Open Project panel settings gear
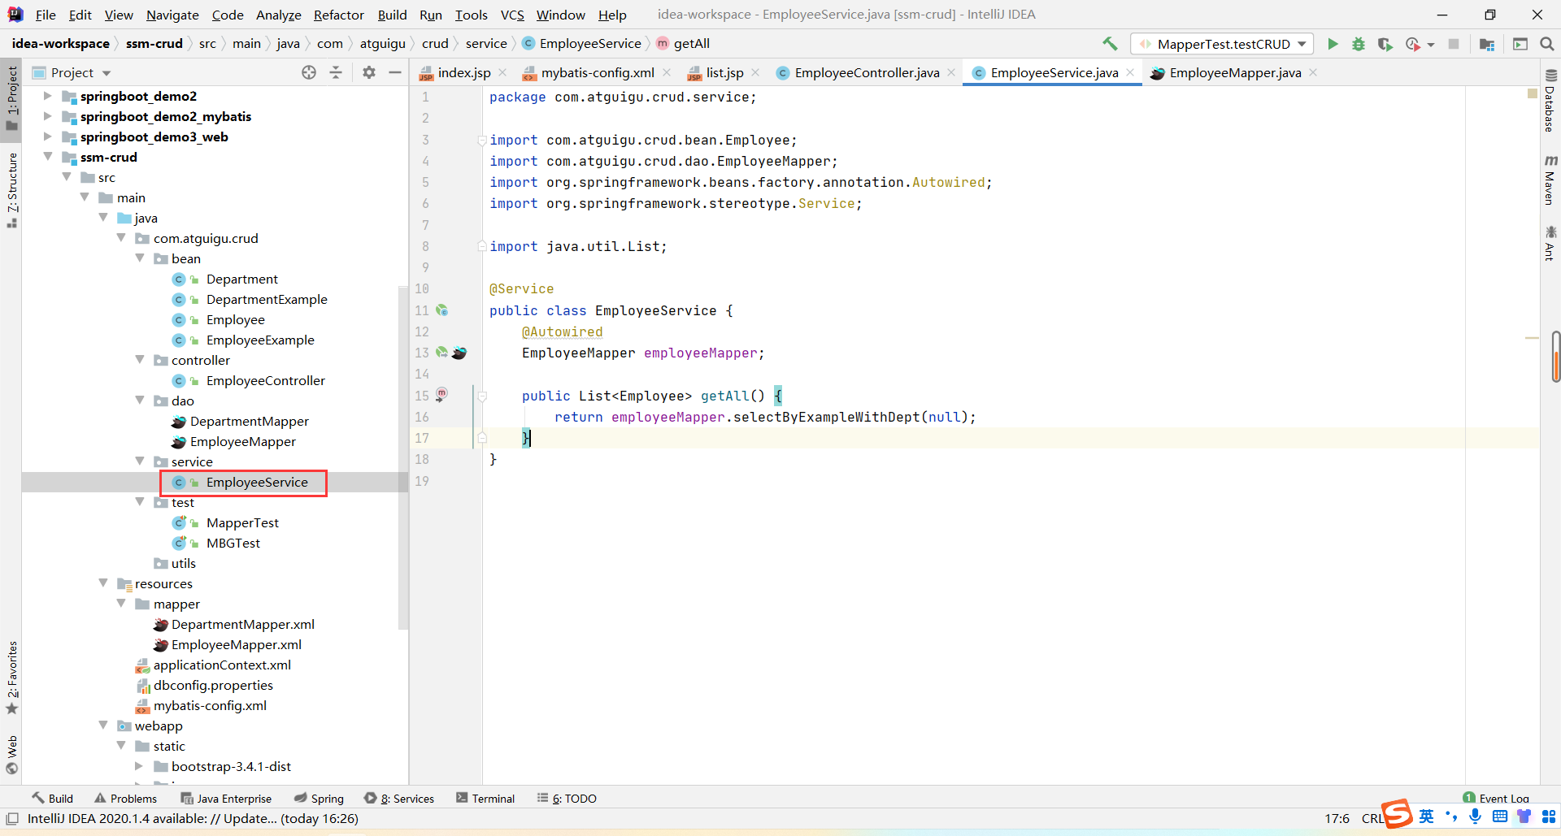1561x836 pixels. tap(369, 72)
